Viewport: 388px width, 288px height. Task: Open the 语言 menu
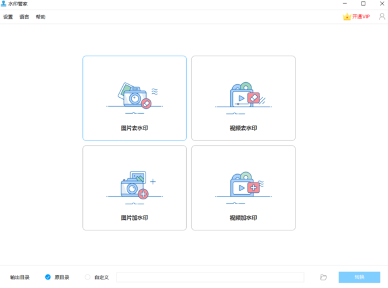click(x=24, y=17)
